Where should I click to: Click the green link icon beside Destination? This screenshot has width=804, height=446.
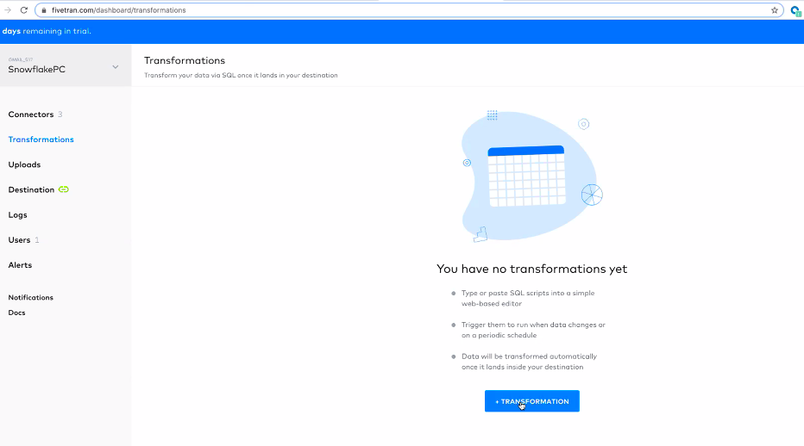coord(63,189)
